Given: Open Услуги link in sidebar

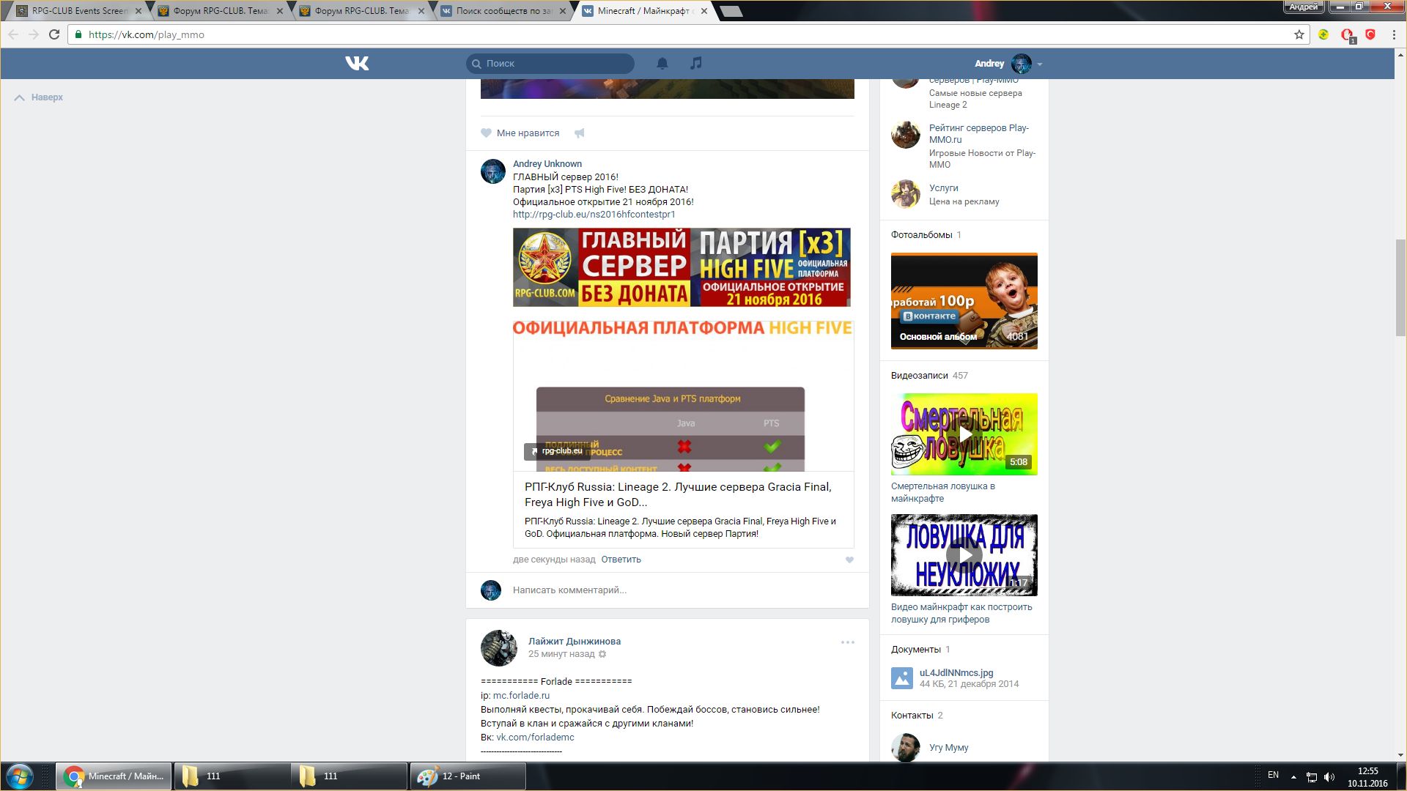Looking at the screenshot, I should pyautogui.click(x=943, y=188).
